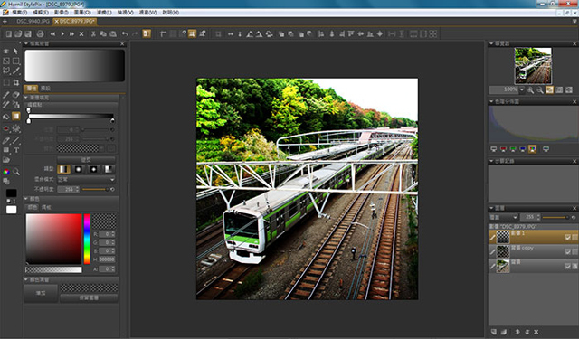Click the DSC_8979.JPG* document tab

pos(74,22)
